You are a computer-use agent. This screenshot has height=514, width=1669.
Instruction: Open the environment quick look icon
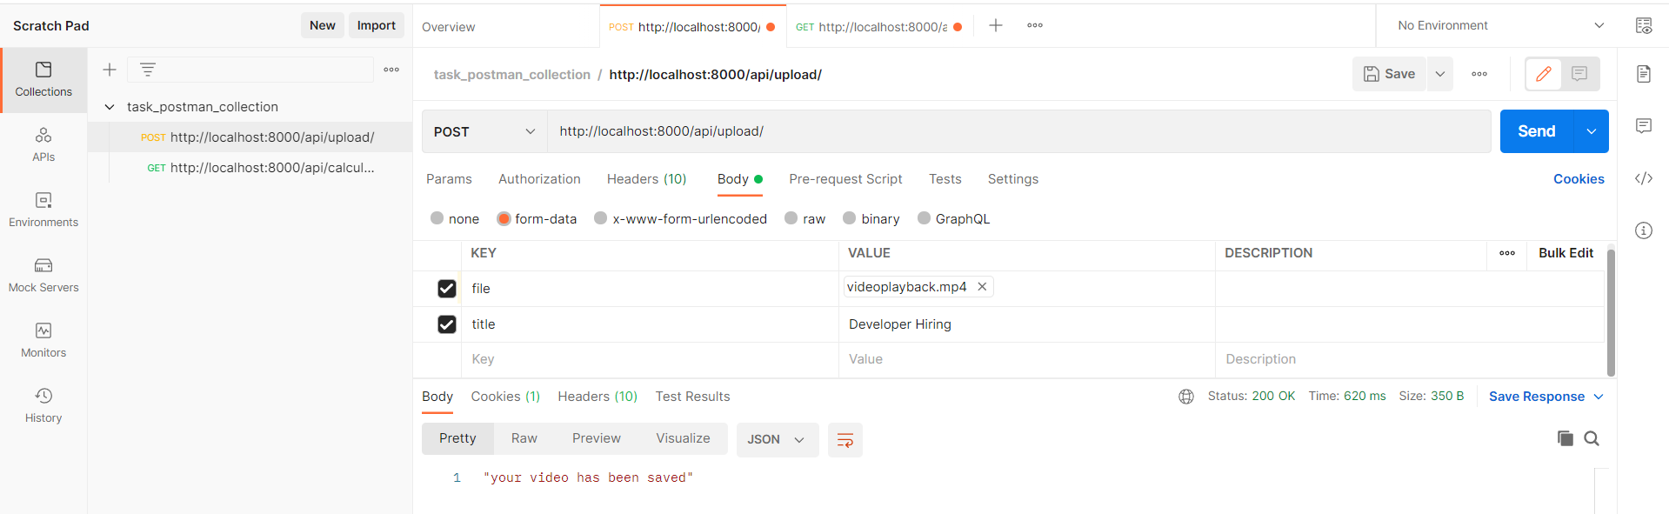coord(1644,25)
